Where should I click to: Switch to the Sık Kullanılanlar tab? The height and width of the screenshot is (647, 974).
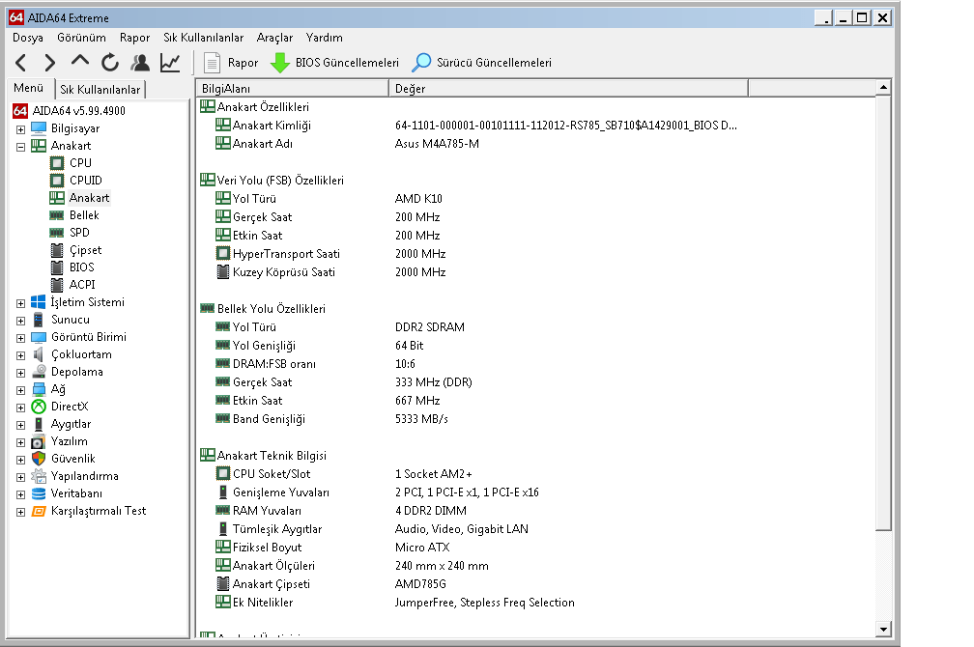(100, 90)
